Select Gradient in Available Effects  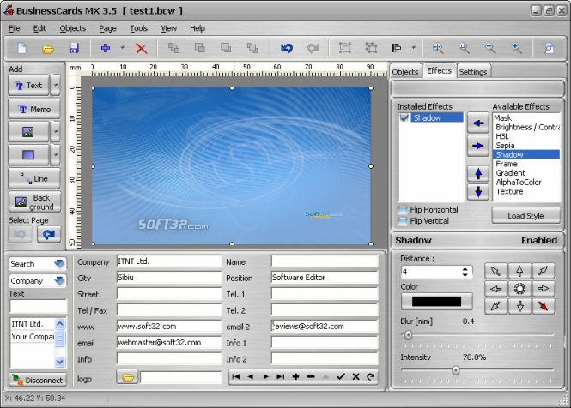click(526, 173)
